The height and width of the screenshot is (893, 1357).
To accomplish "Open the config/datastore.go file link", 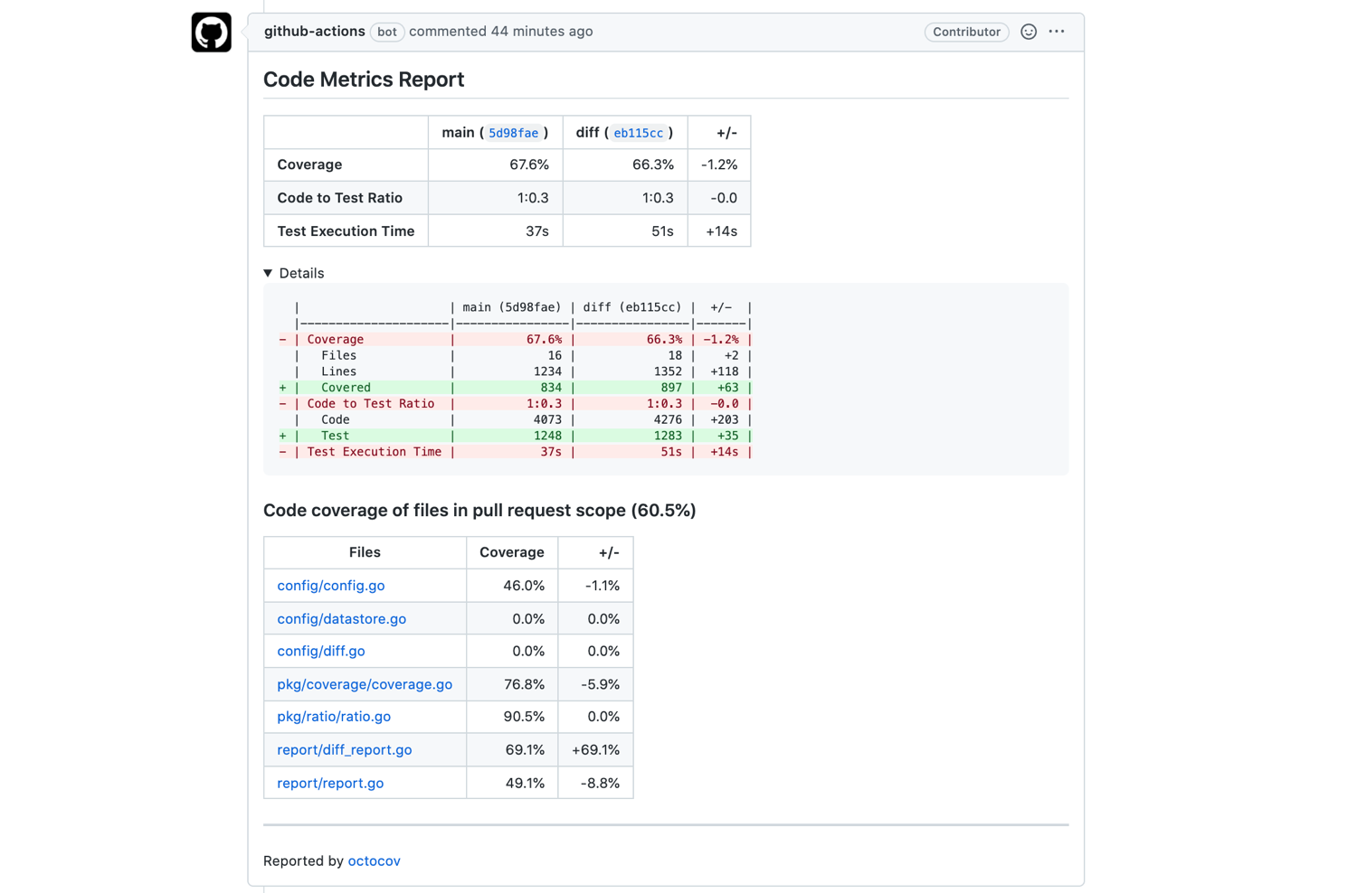I will pos(341,618).
